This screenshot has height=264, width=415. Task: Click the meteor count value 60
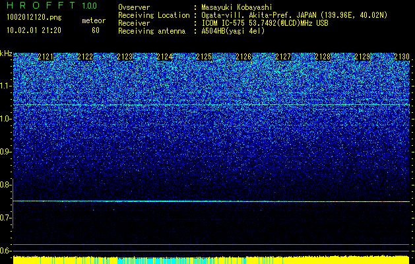coord(96,30)
